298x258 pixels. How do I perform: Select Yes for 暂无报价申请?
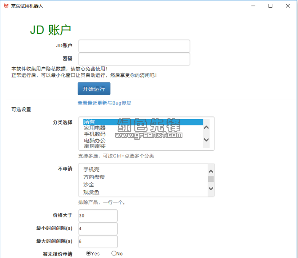tap(88, 253)
